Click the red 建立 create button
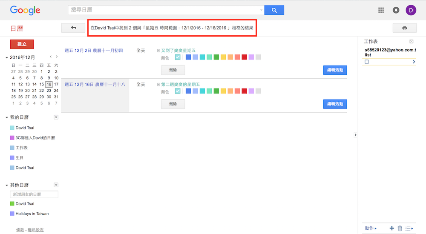 coord(22,44)
